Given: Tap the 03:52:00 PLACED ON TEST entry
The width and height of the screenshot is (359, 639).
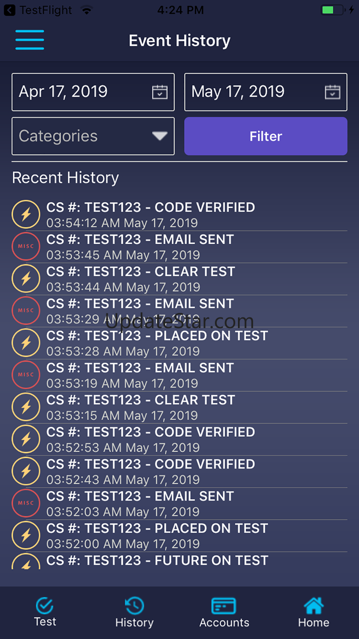Looking at the screenshot, I should (184, 535).
